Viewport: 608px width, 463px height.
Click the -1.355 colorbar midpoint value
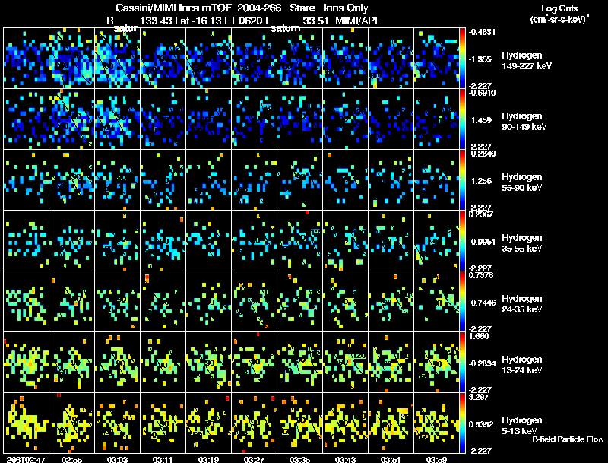(481, 59)
